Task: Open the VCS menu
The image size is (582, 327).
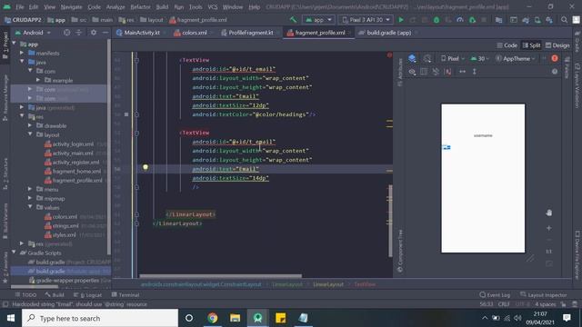Action: (x=212, y=7)
